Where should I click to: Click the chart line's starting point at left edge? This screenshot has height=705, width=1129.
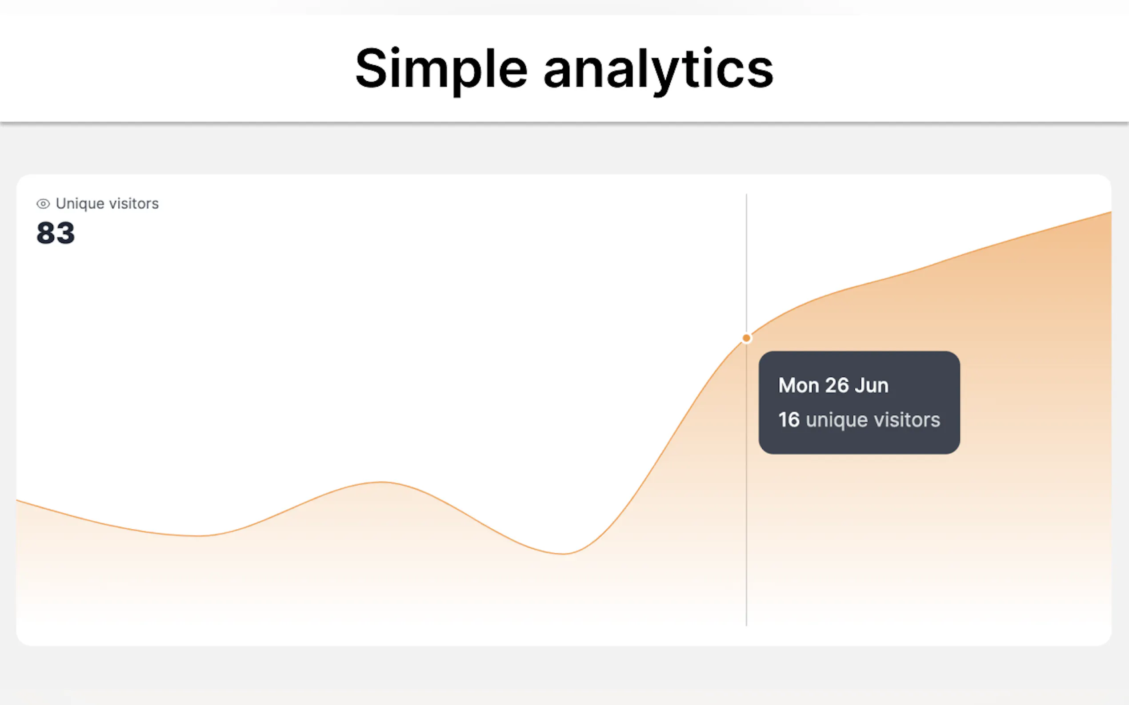coord(19,501)
